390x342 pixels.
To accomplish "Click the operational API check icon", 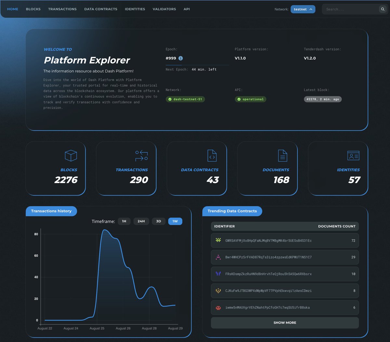I will tap(239, 99).
